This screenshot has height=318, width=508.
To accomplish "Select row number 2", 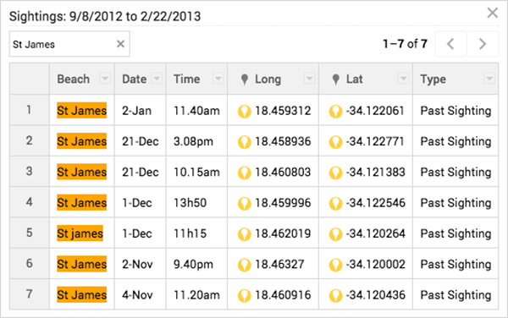I will [30, 140].
